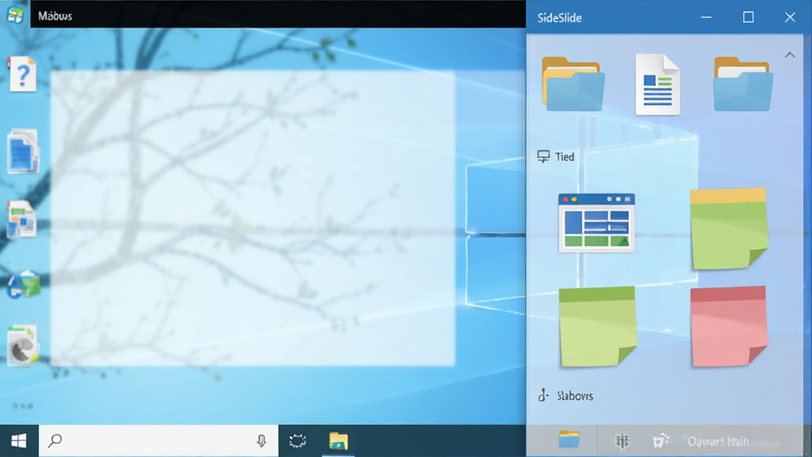812x457 pixels.
Task: Click the three dots below the desktop icons
Action: click(23, 405)
